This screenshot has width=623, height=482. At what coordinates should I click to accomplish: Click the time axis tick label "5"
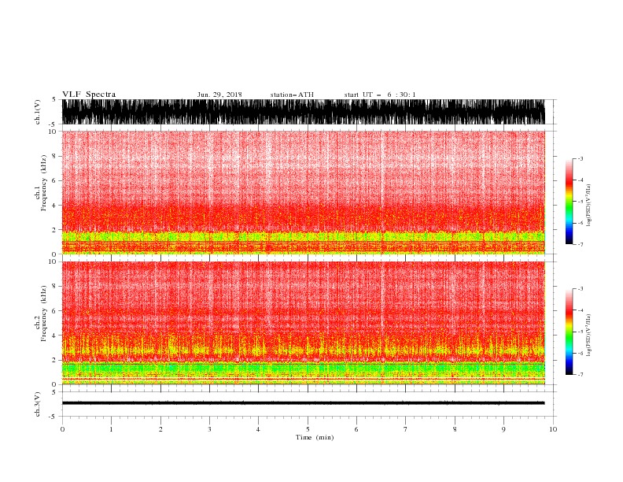(x=308, y=429)
